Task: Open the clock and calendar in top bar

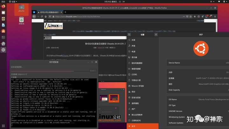Action: point(114,2)
